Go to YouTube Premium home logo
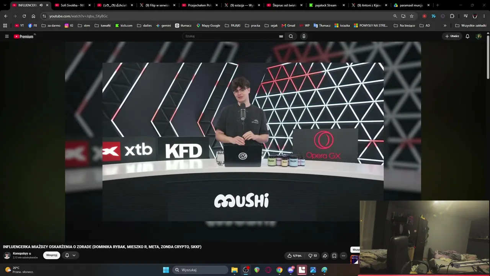The width and height of the screenshot is (490, 276). pos(24,36)
